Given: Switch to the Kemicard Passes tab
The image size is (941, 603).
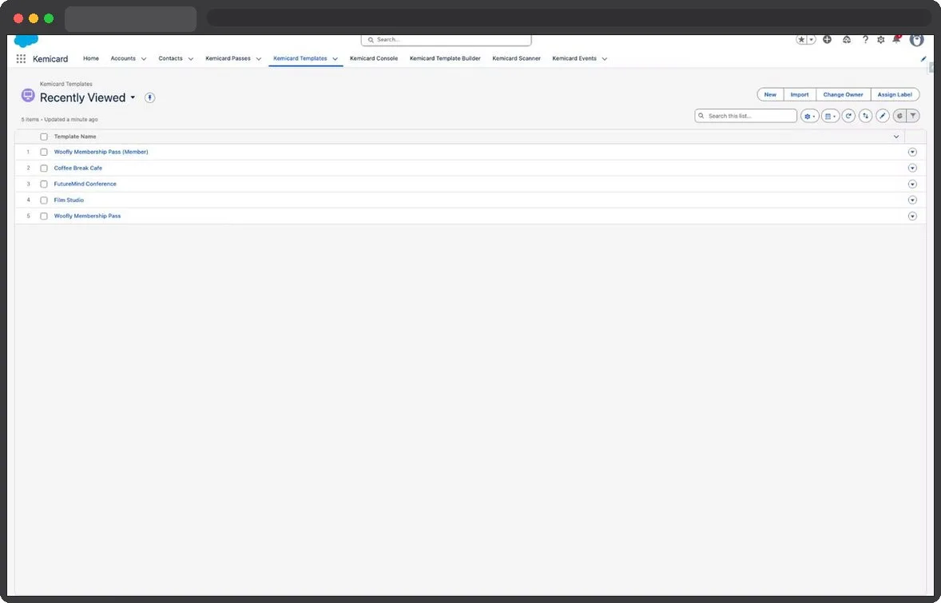Looking at the screenshot, I should [x=228, y=59].
